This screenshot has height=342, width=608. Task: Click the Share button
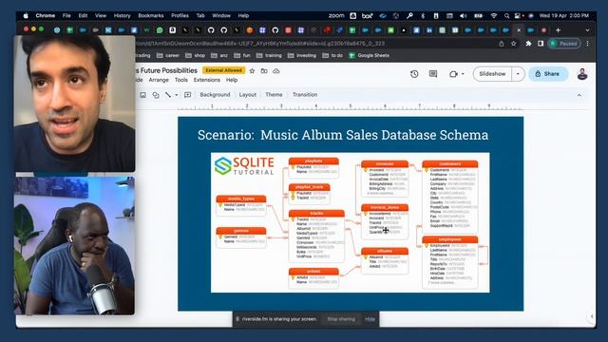point(548,74)
